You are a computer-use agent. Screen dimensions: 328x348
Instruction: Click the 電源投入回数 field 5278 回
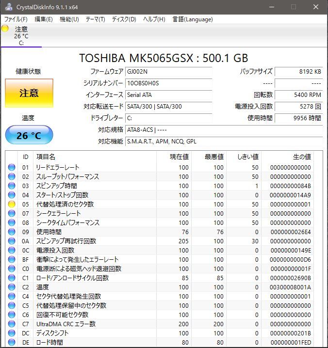(x=299, y=107)
